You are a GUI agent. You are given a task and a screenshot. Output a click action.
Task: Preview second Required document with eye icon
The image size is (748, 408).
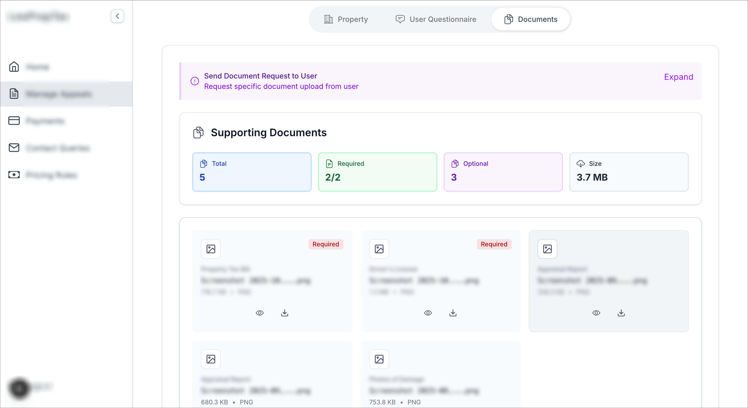point(428,313)
